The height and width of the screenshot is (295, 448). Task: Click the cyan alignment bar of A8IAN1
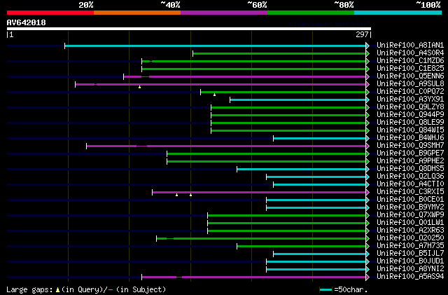[x=215, y=46]
